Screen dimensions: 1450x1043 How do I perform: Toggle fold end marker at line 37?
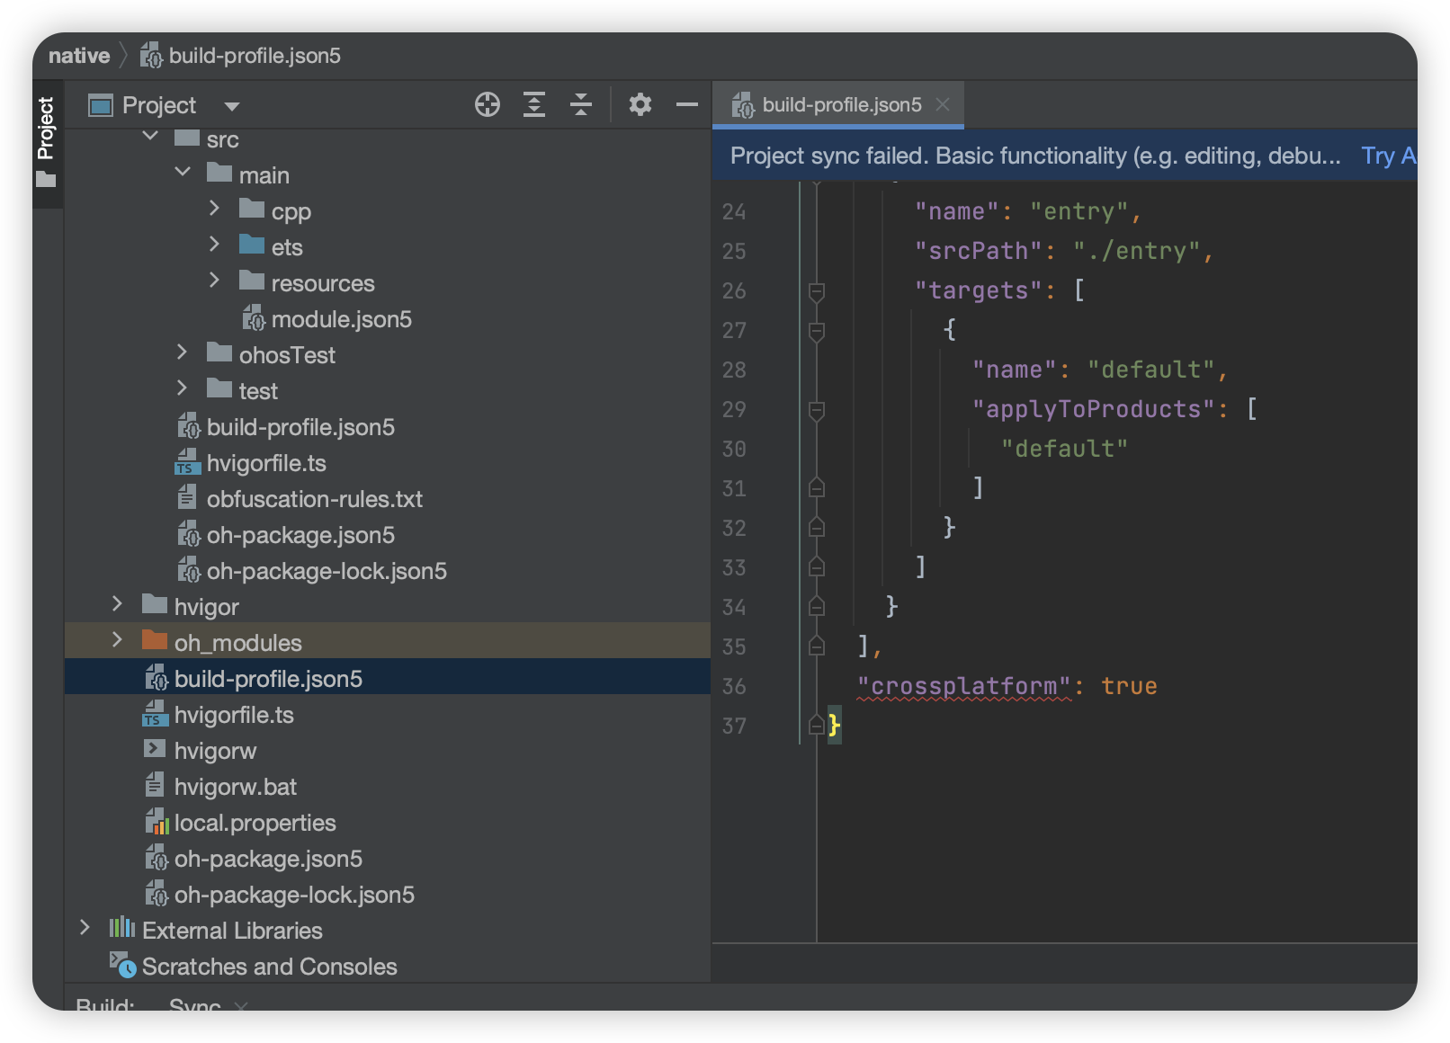coord(817,725)
